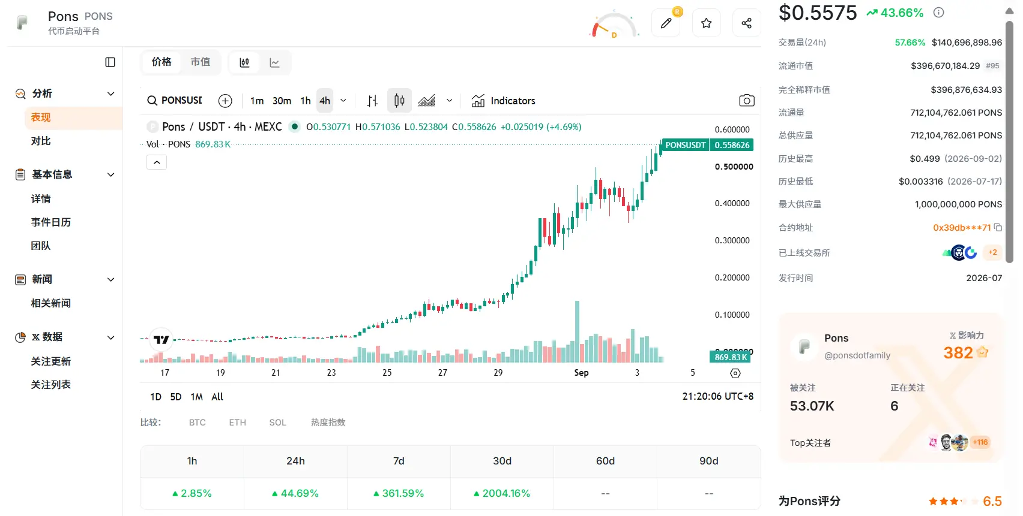
Task: Open @ponsdotfamily profile handle
Action: [857, 355]
